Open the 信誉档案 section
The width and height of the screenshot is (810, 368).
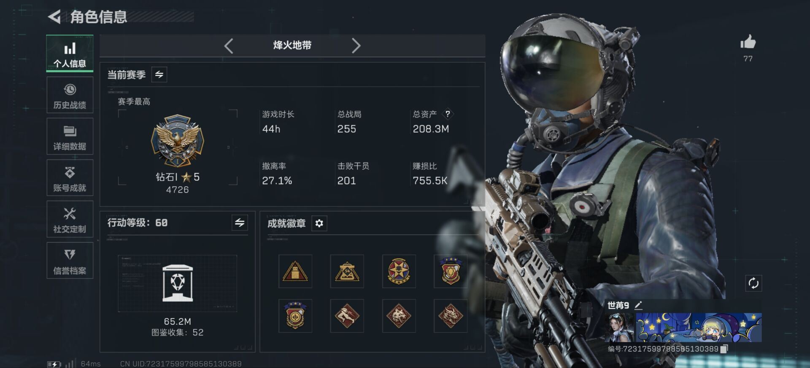[x=70, y=260]
